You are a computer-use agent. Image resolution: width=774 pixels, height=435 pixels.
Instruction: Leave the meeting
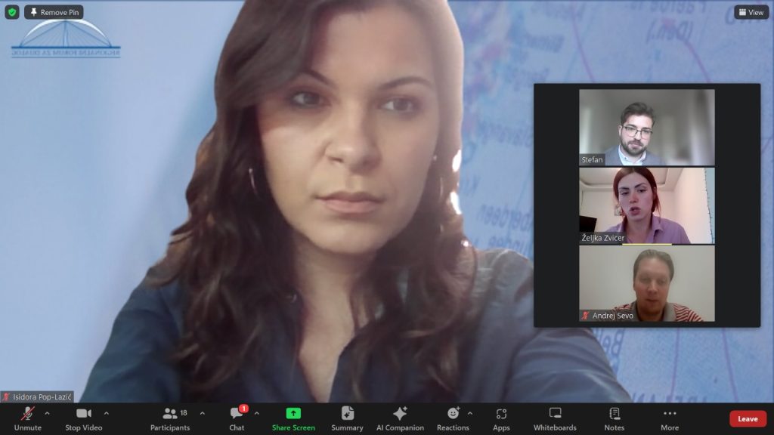pyautogui.click(x=748, y=418)
